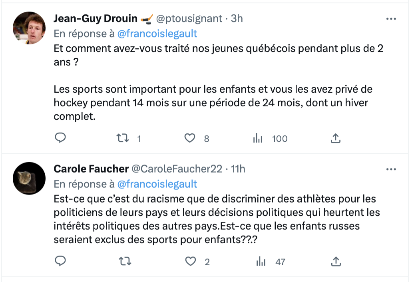Open the @ptousignant handle
The width and height of the screenshot is (410, 282).
[x=189, y=18]
